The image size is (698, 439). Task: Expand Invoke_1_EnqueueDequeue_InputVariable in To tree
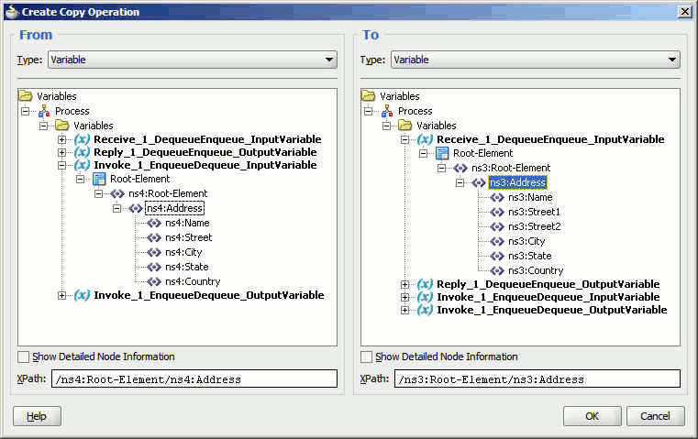tap(404, 297)
